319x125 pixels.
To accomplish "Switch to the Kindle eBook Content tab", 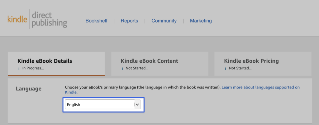I will click(160, 64).
